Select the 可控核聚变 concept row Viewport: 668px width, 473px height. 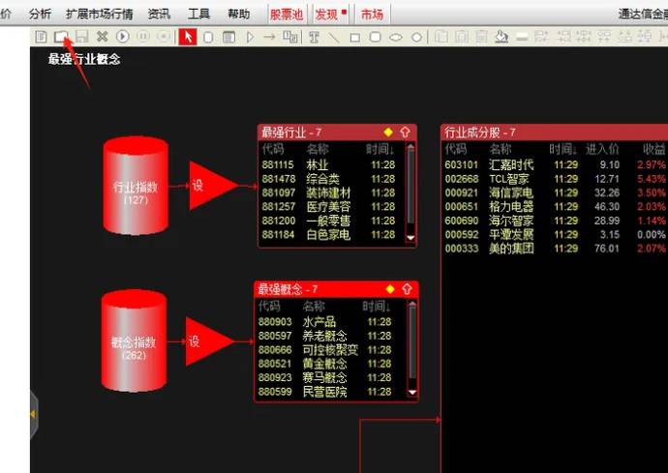pos(331,349)
